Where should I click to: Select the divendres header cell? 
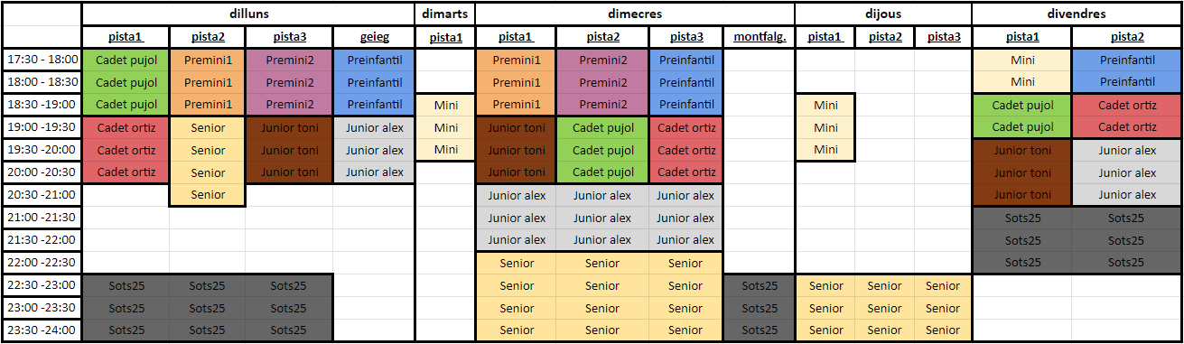click(1077, 14)
